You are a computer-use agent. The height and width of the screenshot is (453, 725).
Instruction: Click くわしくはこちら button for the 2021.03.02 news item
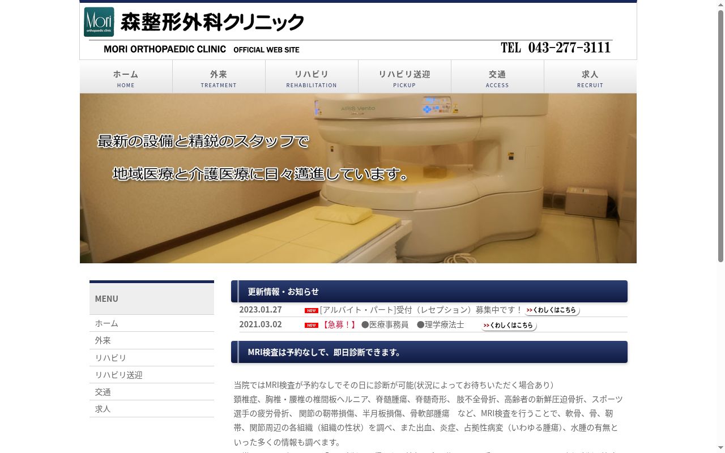pos(509,326)
